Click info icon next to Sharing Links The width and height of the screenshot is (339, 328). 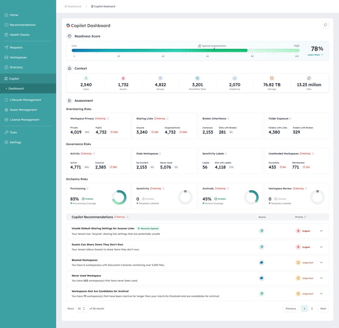pyautogui.click(x=168, y=119)
